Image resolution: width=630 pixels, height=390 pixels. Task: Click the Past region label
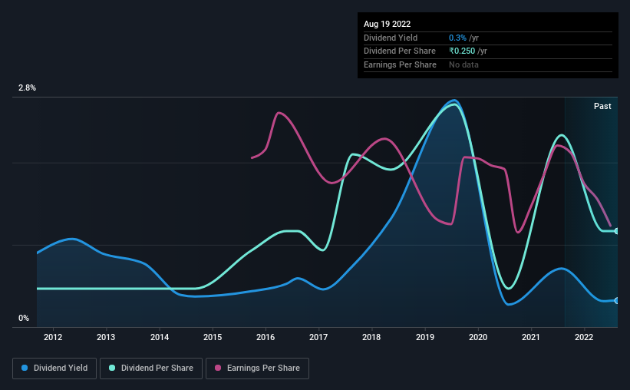click(602, 106)
